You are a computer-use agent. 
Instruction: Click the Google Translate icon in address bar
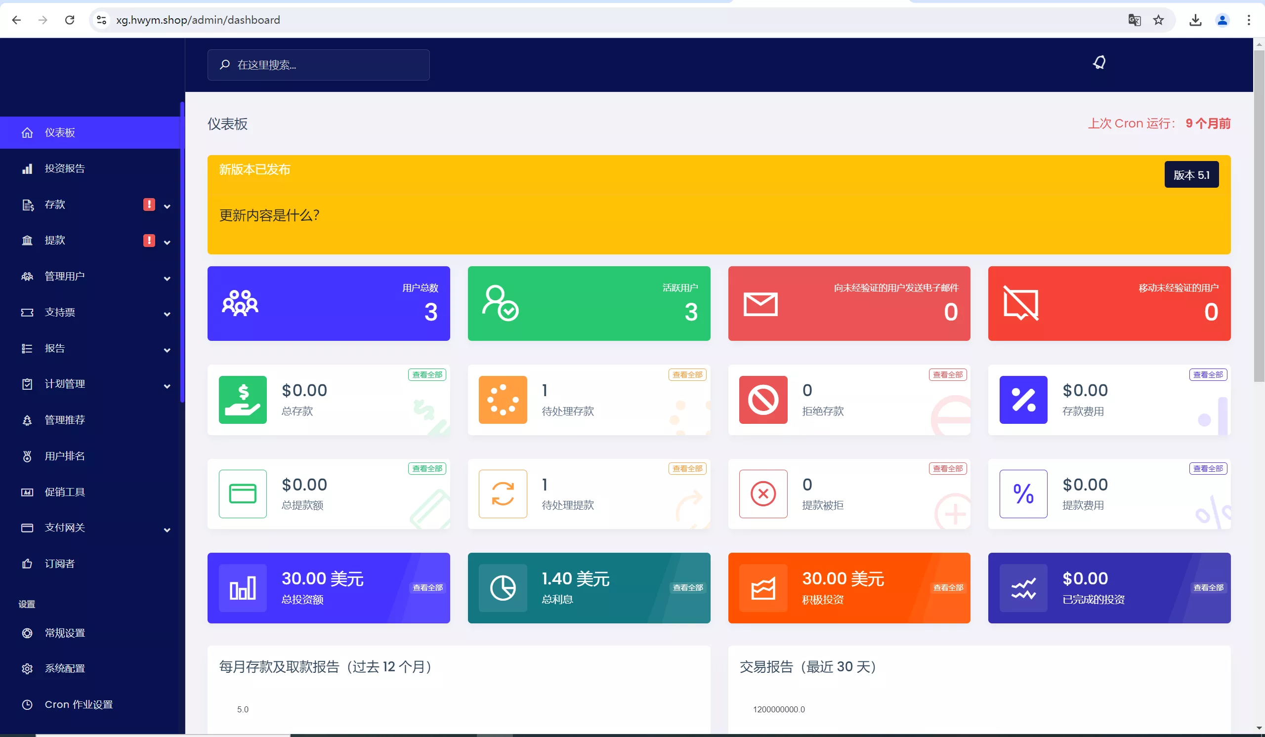(1134, 20)
